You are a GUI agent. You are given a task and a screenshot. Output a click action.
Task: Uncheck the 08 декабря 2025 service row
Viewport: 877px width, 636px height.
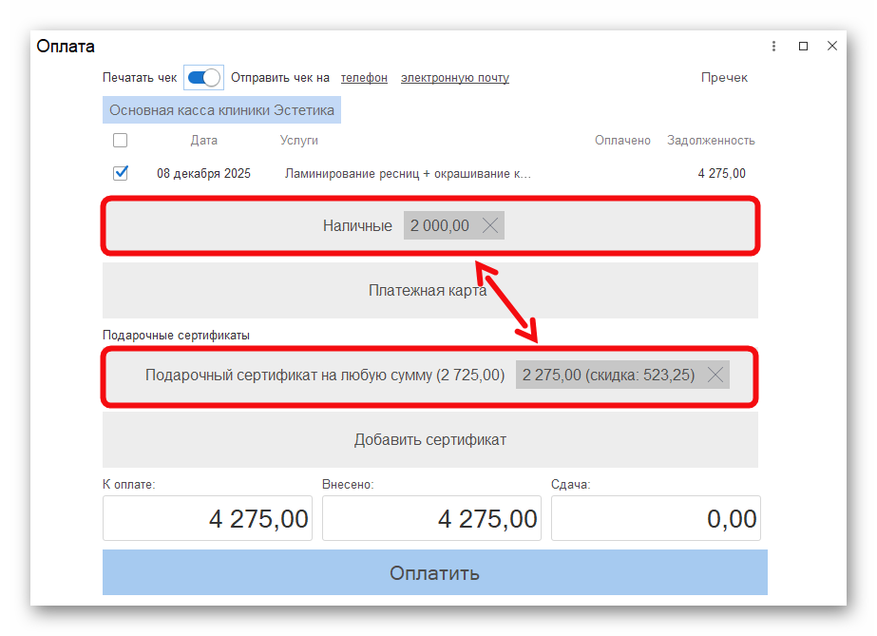click(121, 173)
